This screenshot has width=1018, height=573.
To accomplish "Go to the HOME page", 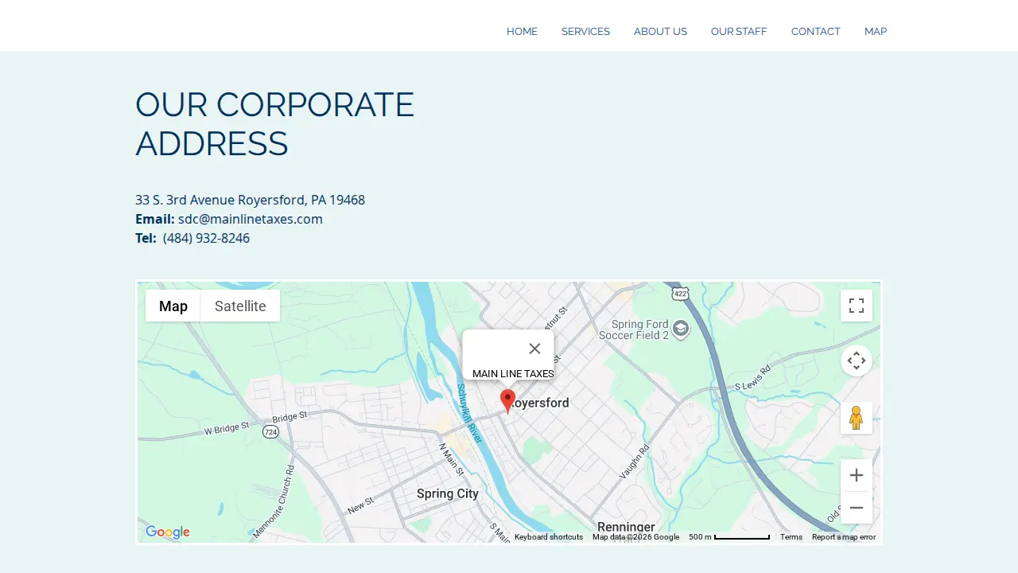I will [522, 32].
